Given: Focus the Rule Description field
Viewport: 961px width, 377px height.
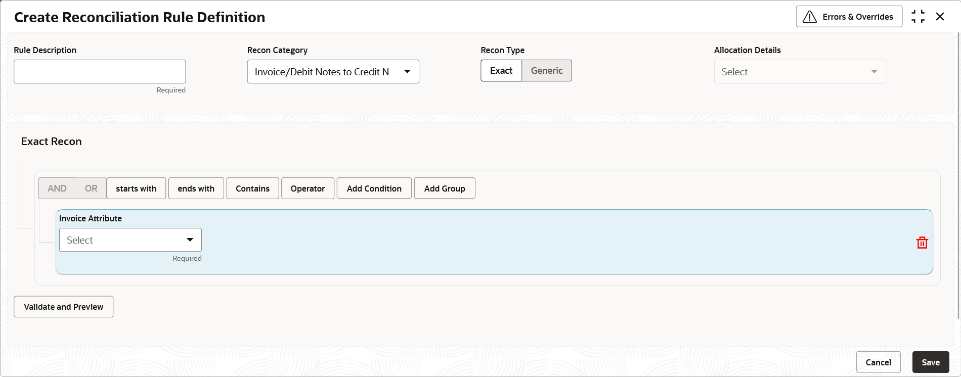Looking at the screenshot, I should click(100, 72).
